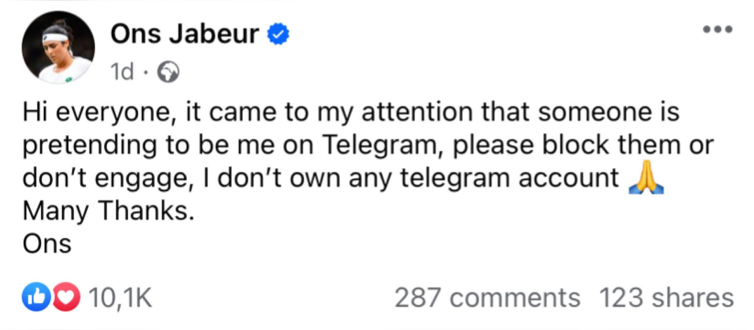Click the "Ons" signature ending the post
The image size is (754, 330).
coord(47,244)
